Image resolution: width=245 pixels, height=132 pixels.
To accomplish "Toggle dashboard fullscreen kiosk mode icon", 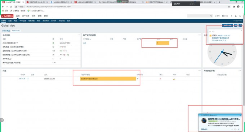I will click(240, 25).
